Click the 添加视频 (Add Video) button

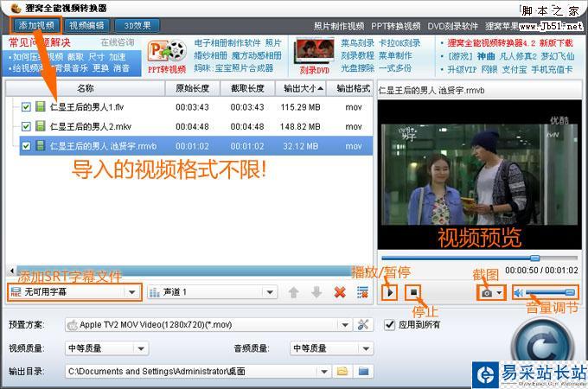(x=36, y=25)
